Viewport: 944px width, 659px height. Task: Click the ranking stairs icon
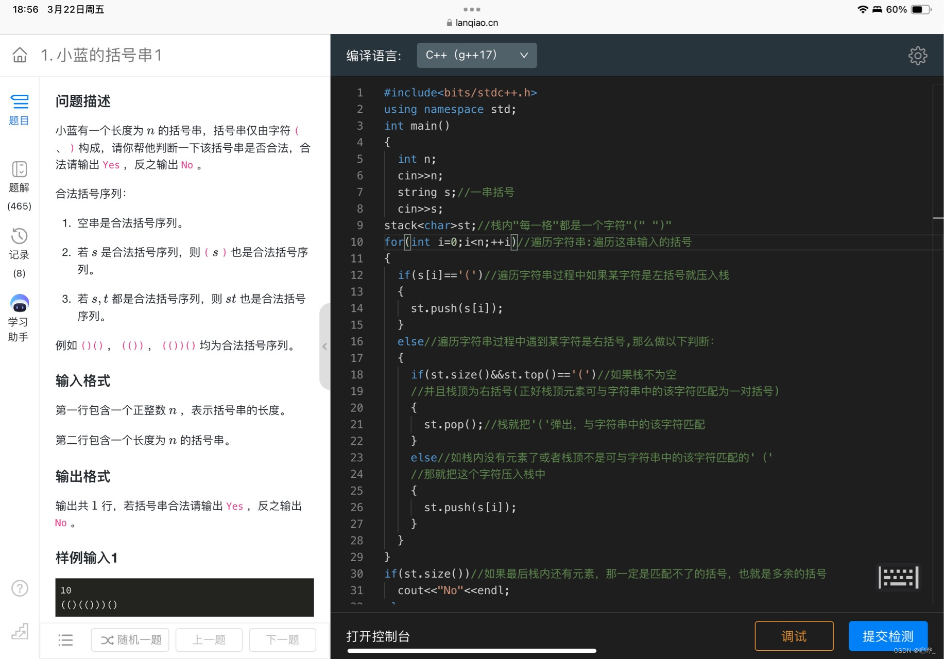(x=20, y=631)
